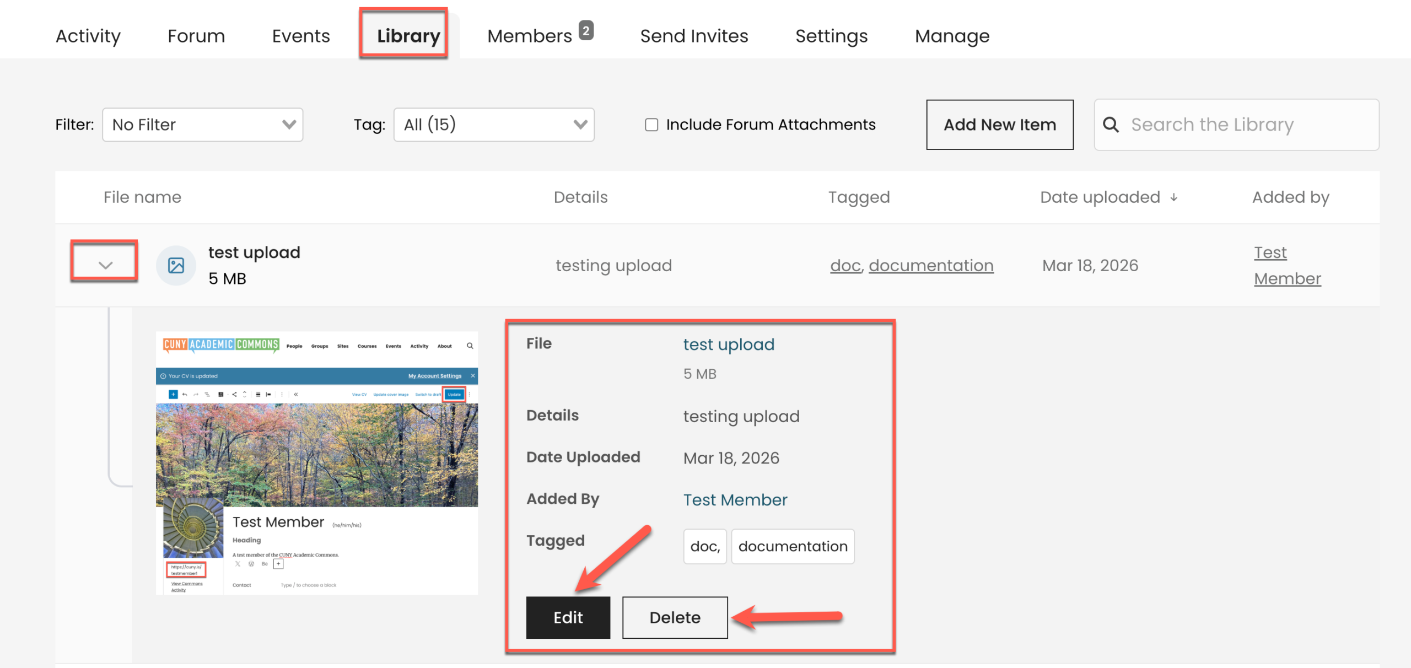Sort by the Date uploaded column header
The width and height of the screenshot is (1411, 668).
coord(1100,197)
